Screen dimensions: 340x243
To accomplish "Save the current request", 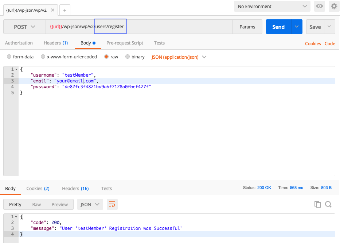I will (x=315, y=27).
